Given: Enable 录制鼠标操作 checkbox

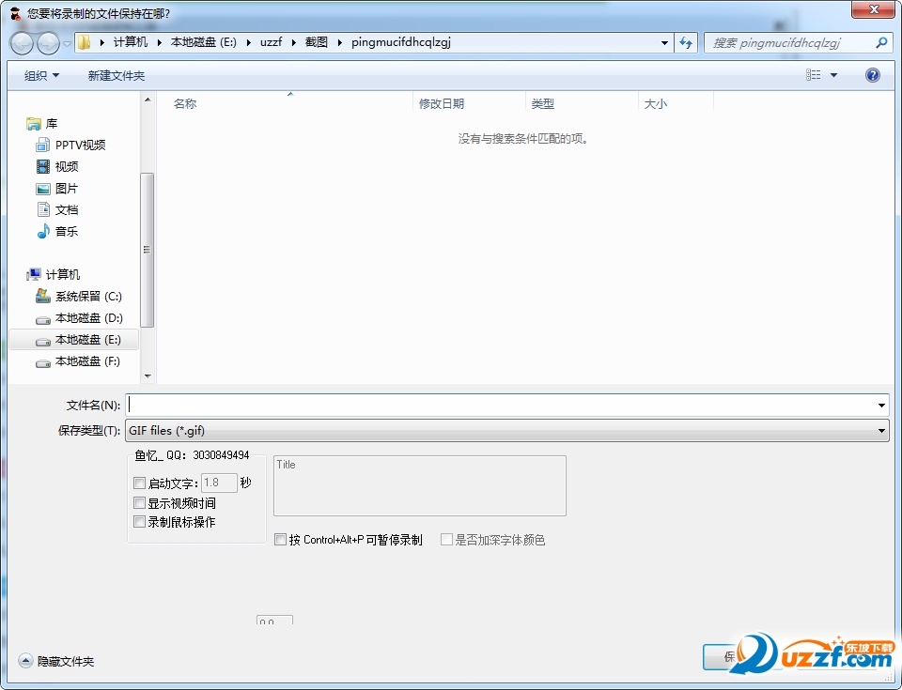Looking at the screenshot, I should pyautogui.click(x=140, y=522).
